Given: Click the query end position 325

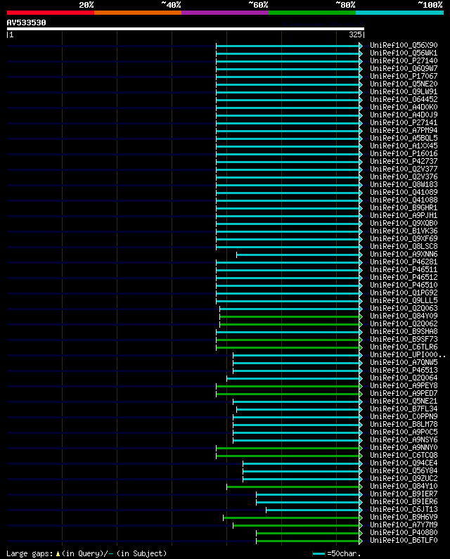Looking at the screenshot, I should pos(356,34).
